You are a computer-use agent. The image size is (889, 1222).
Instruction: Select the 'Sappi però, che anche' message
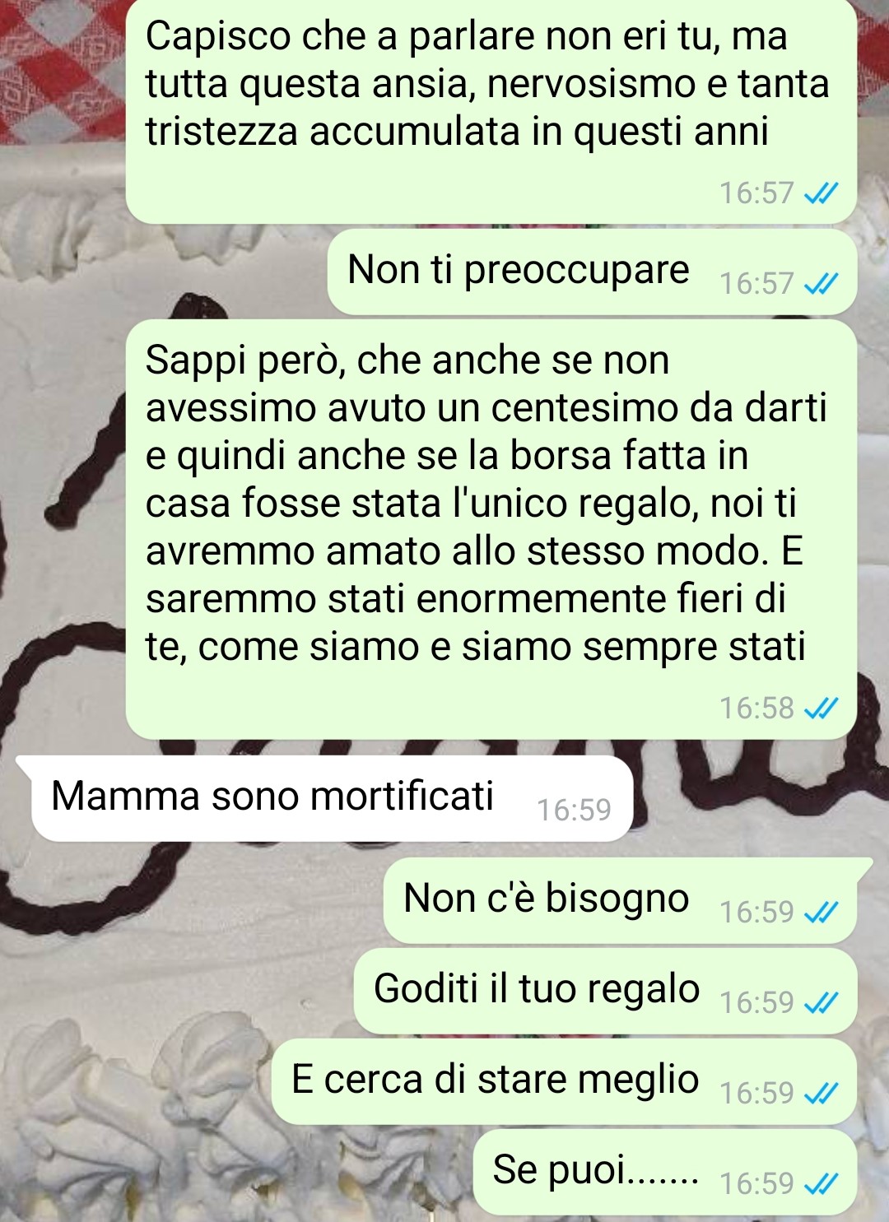point(491,529)
